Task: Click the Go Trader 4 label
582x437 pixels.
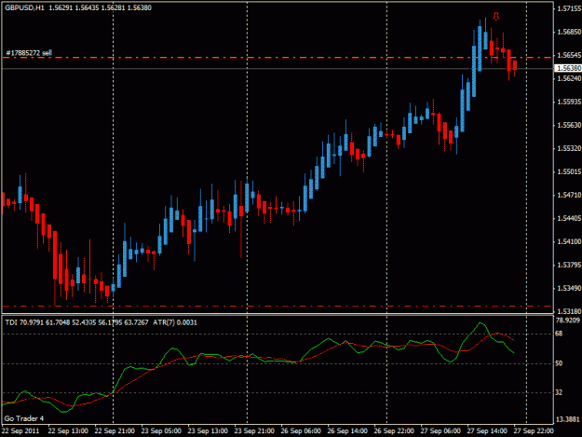Action: (24, 418)
